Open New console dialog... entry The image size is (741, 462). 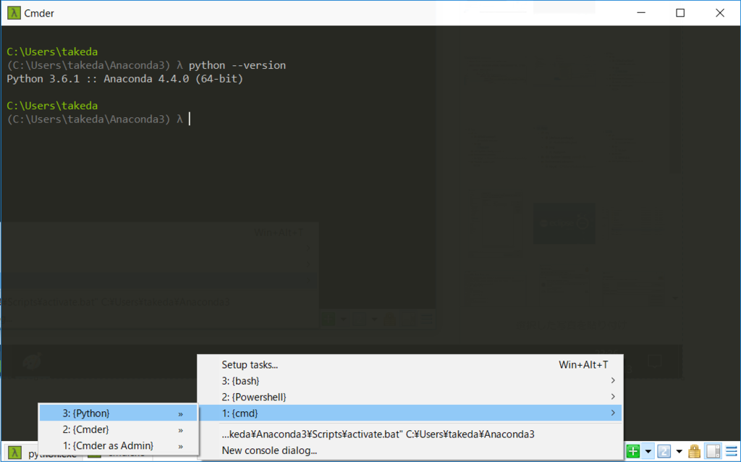410,450
